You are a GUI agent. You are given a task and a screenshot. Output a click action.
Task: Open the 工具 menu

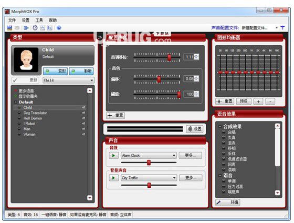39,20
